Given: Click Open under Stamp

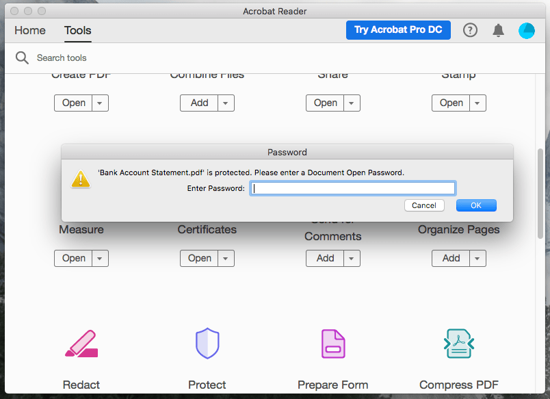Looking at the screenshot, I should (451, 103).
